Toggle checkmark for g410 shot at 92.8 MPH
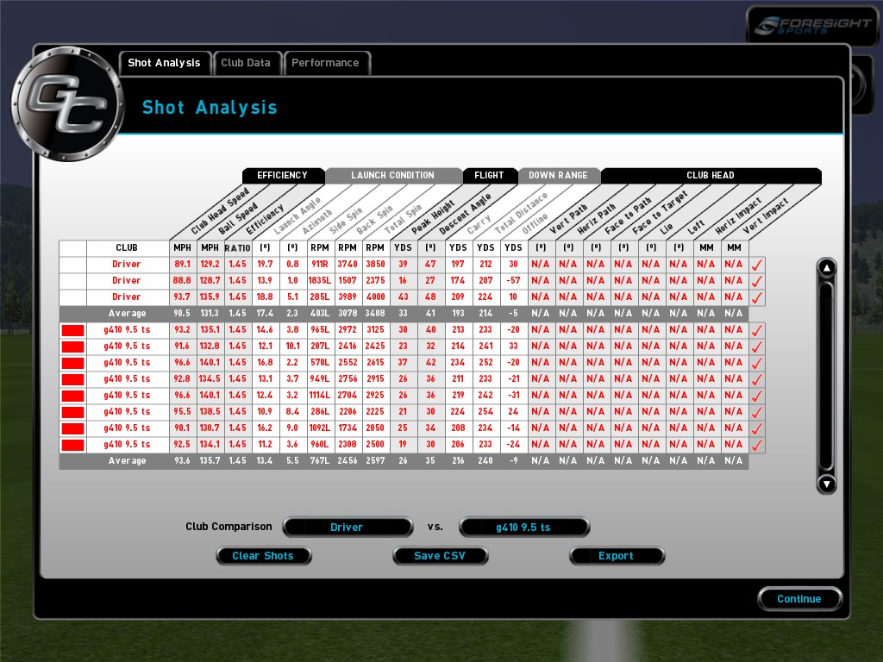This screenshot has width=883, height=662. [757, 379]
